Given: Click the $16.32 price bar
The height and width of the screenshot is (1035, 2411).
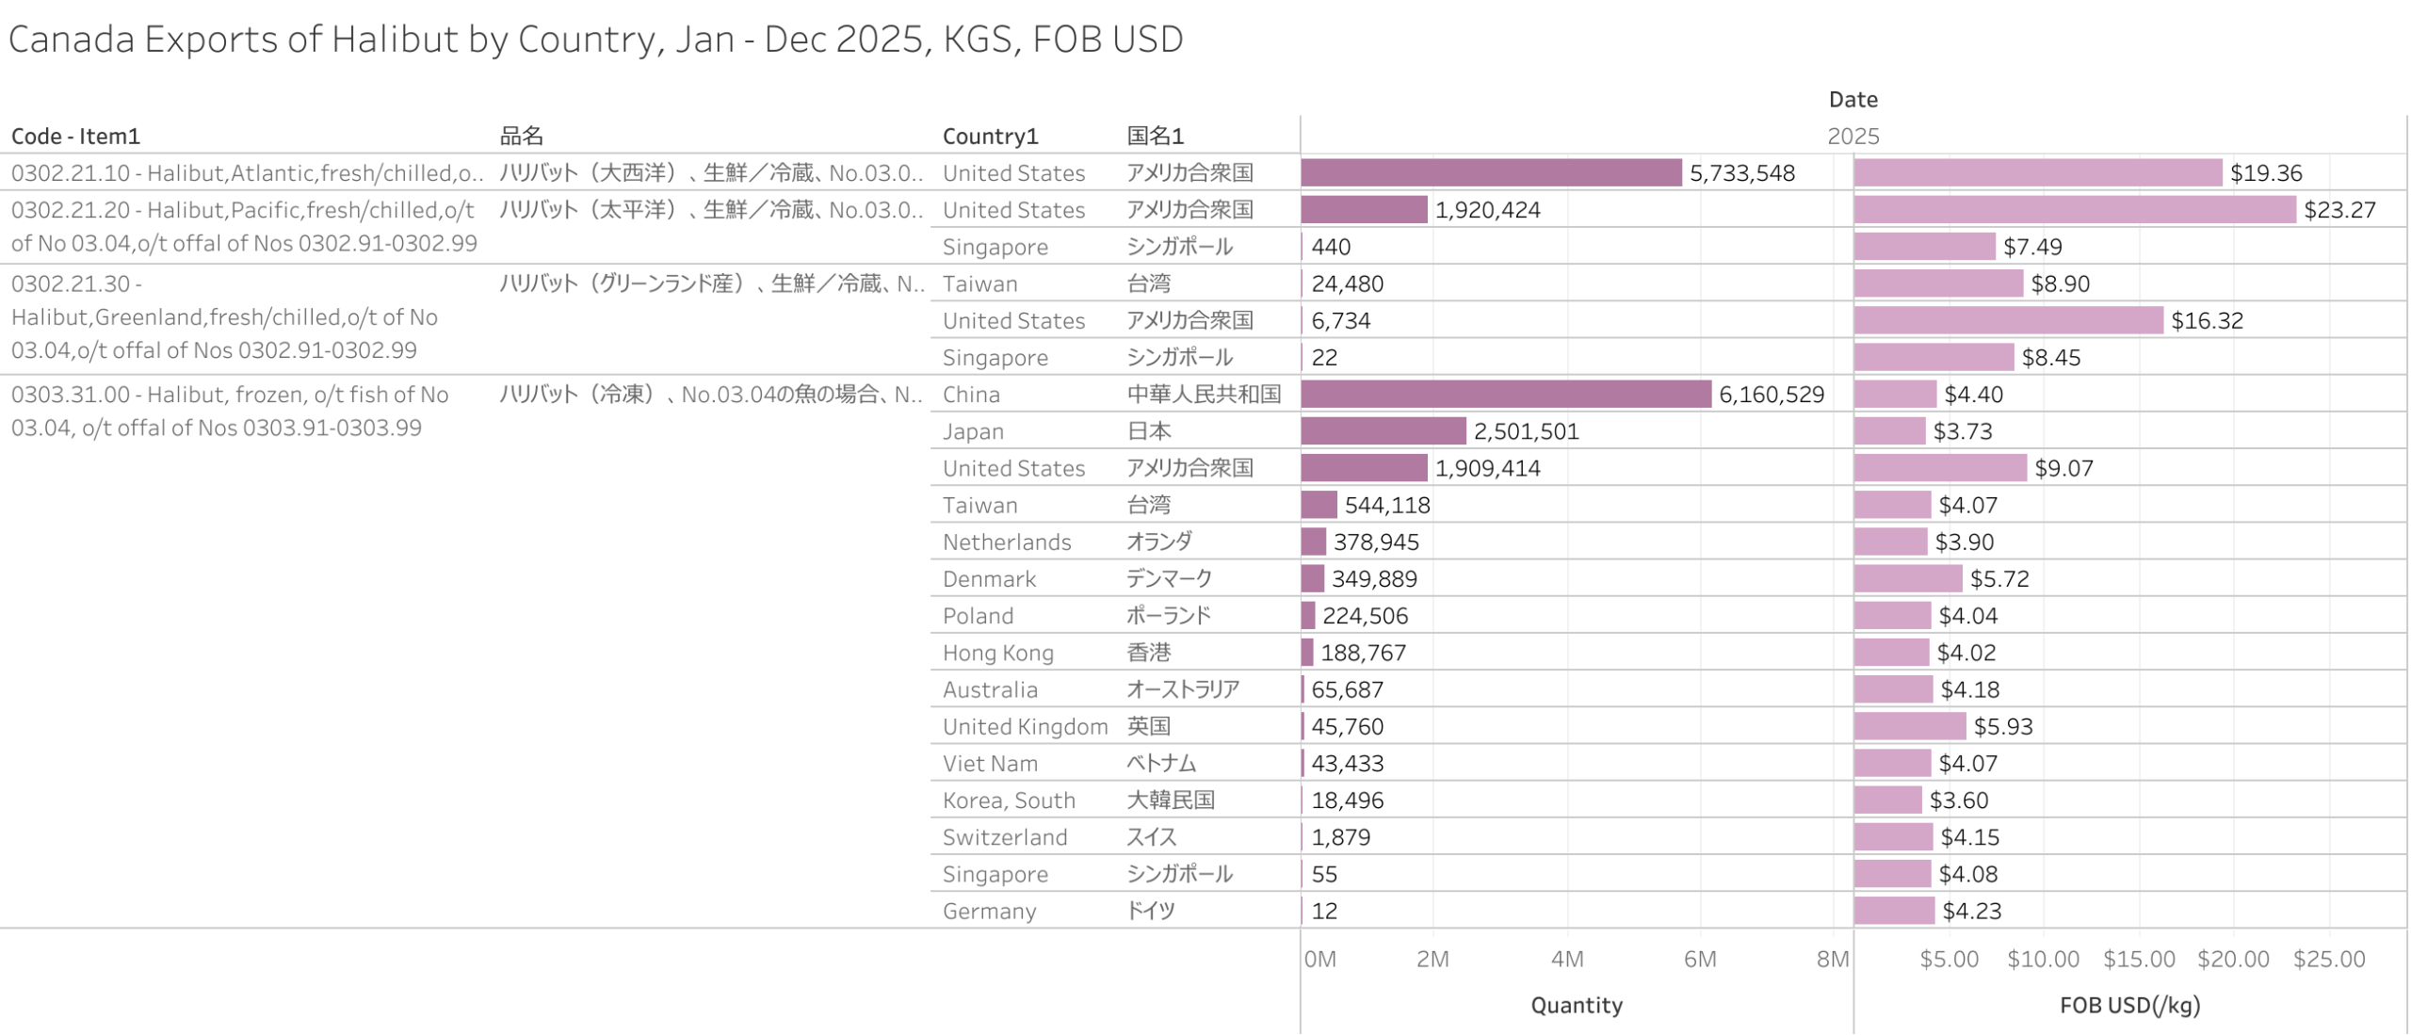Looking at the screenshot, I should point(2006,320).
